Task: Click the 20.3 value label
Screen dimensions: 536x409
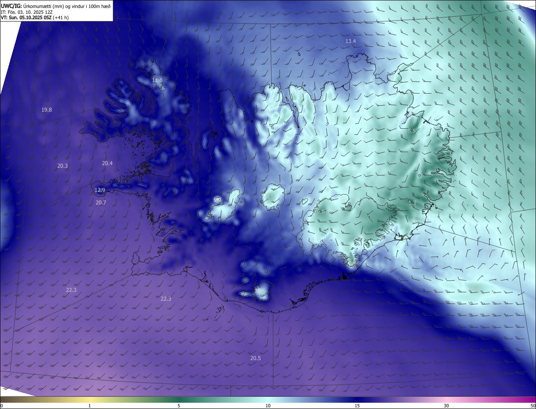Action: click(62, 166)
